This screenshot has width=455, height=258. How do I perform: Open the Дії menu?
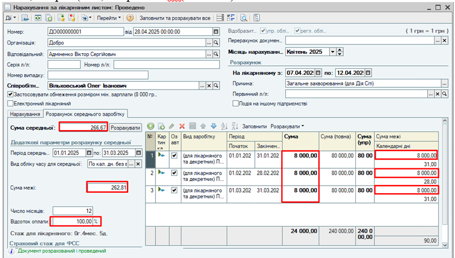point(9,18)
